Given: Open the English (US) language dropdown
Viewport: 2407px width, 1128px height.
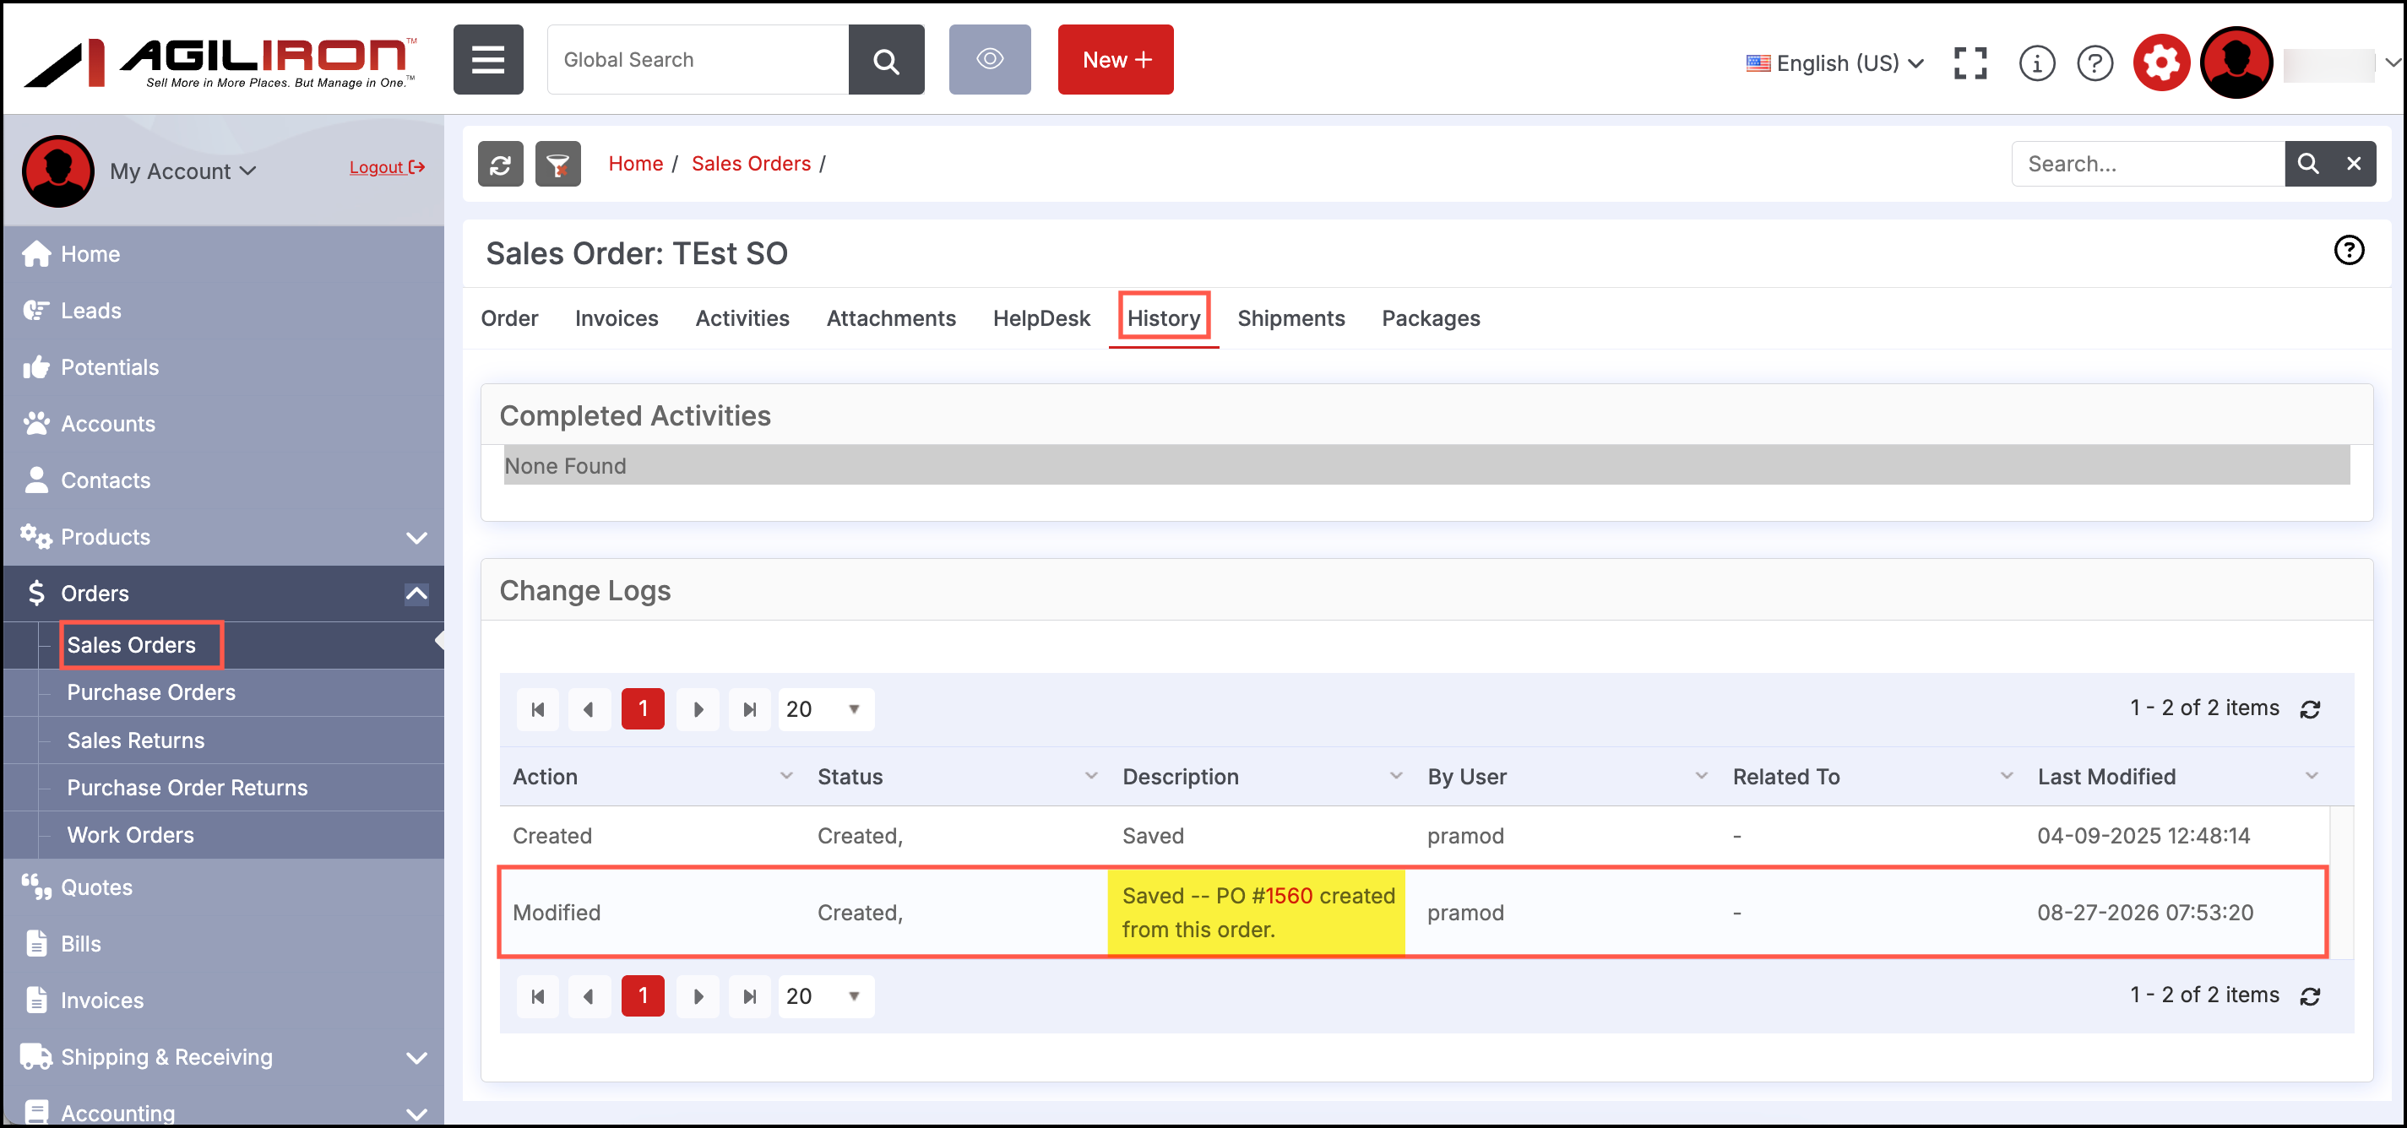Looking at the screenshot, I should point(1834,62).
